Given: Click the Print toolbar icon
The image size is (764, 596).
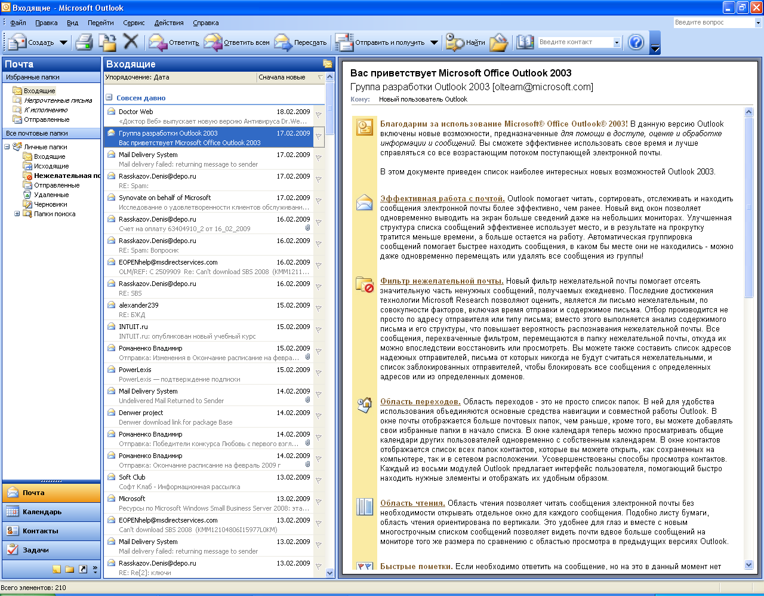Looking at the screenshot, I should (x=84, y=42).
